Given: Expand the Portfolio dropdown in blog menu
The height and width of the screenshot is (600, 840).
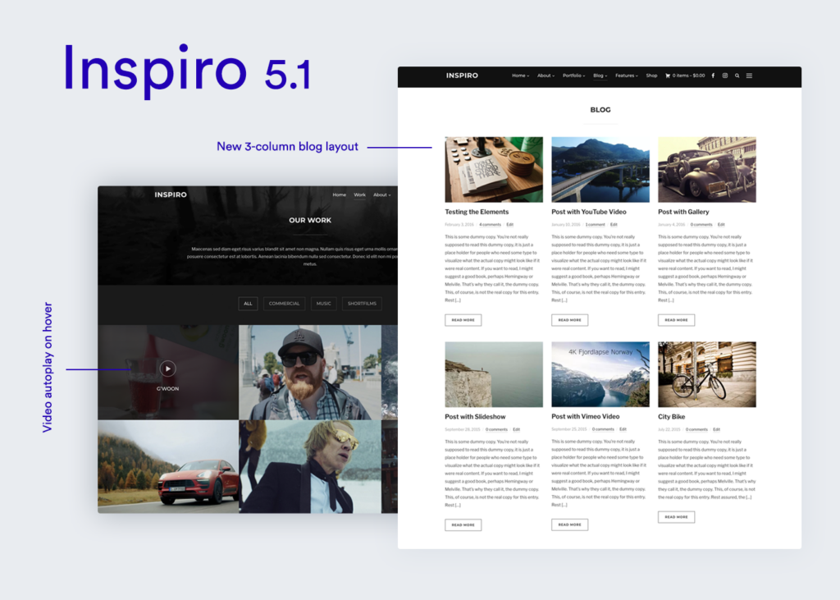Looking at the screenshot, I should click(x=573, y=76).
